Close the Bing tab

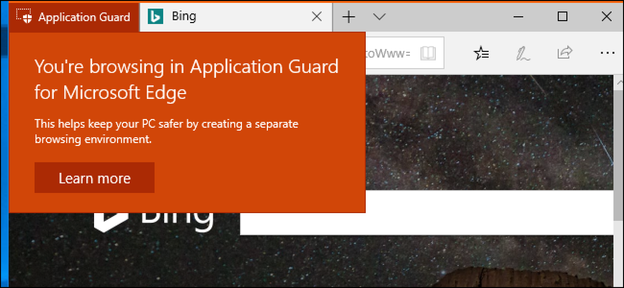point(317,17)
